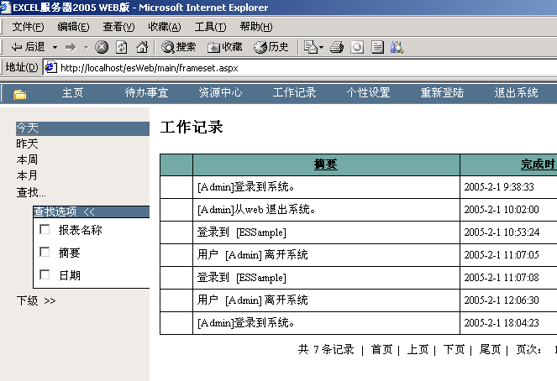Open the Search (搜索) toolbar button
This screenshot has width=557, height=381.
click(179, 47)
